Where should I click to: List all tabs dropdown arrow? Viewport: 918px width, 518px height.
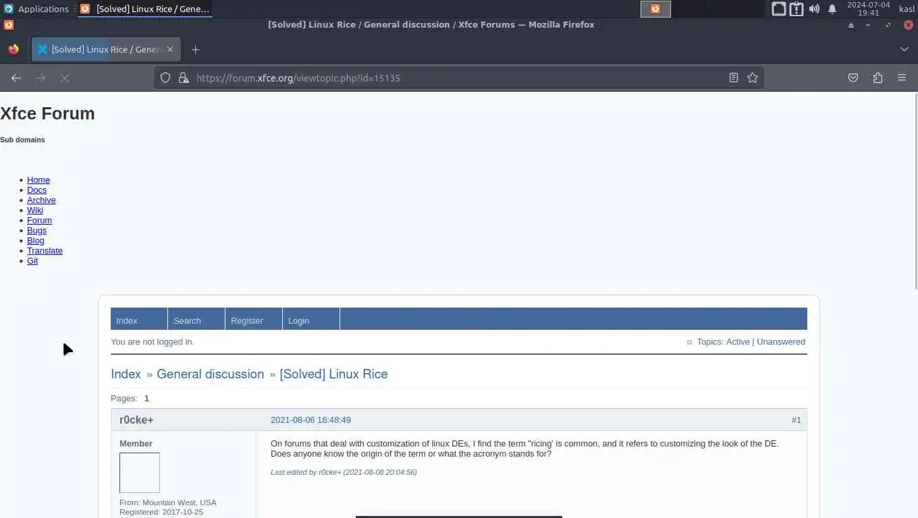pos(905,49)
